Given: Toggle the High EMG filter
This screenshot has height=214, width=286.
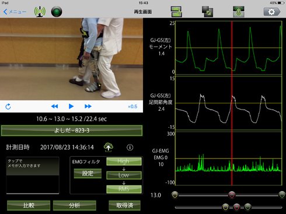Looking at the screenshot, I should tap(124, 162).
